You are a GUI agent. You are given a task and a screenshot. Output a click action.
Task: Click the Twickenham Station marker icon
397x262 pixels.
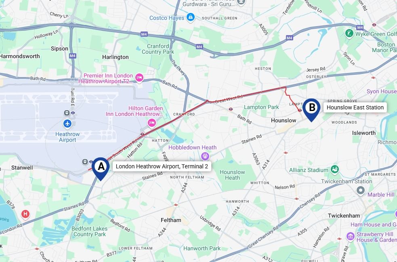tap(361, 190)
